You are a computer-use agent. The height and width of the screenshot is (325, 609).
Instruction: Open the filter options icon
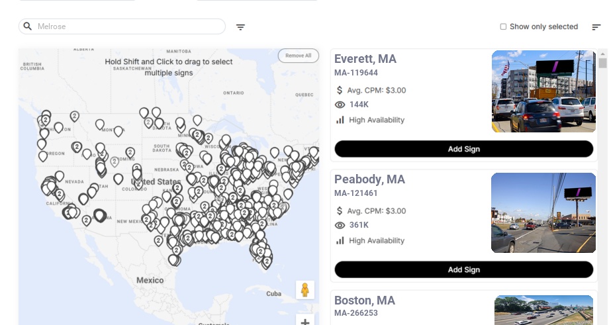point(240,27)
